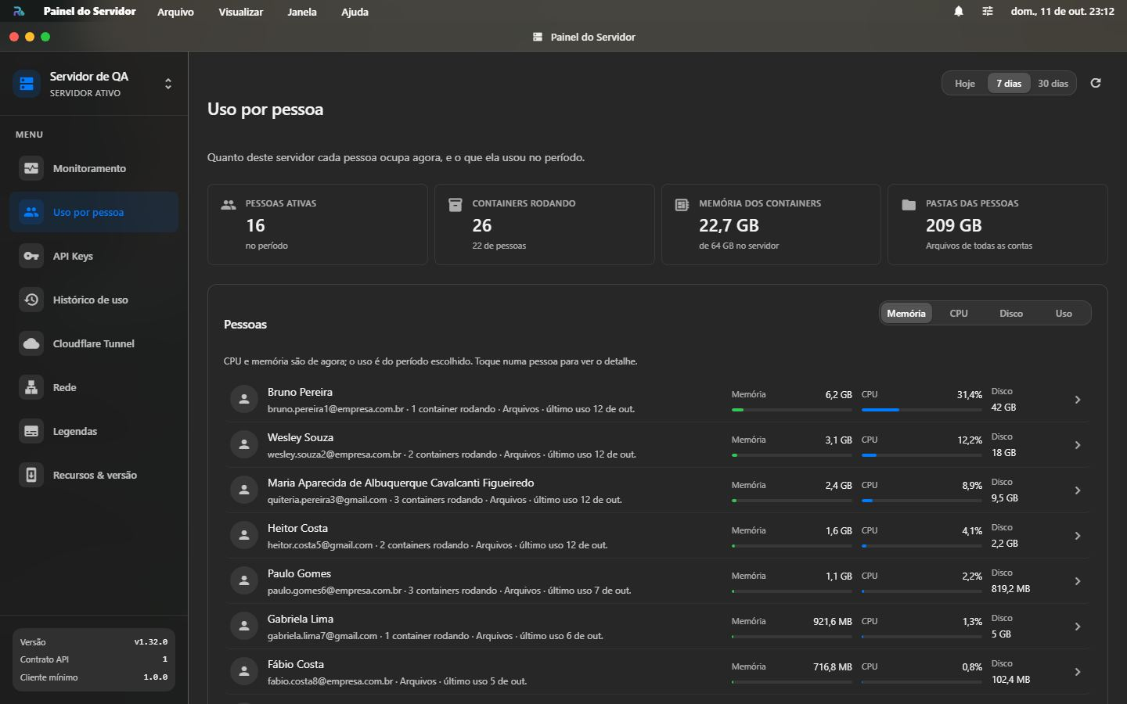Screen dimensions: 1127x704
Task: Click Gabriela Lima's avatar icon
Action: [x=244, y=626]
